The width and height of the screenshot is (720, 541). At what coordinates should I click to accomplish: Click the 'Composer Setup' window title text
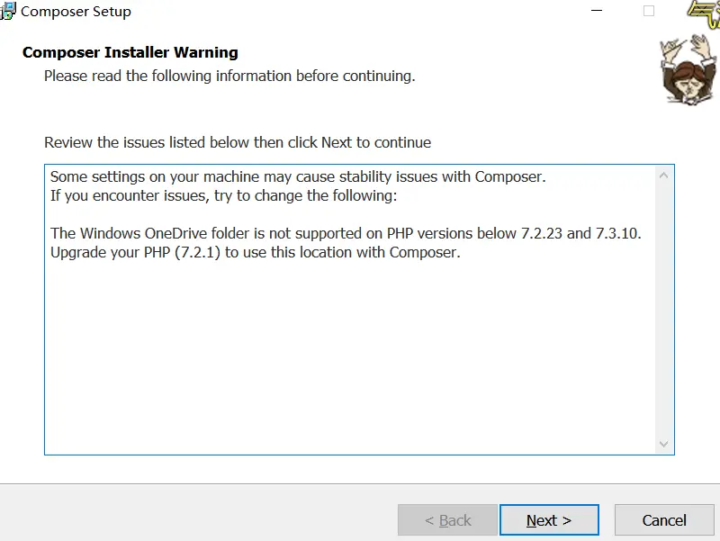click(x=76, y=11)
